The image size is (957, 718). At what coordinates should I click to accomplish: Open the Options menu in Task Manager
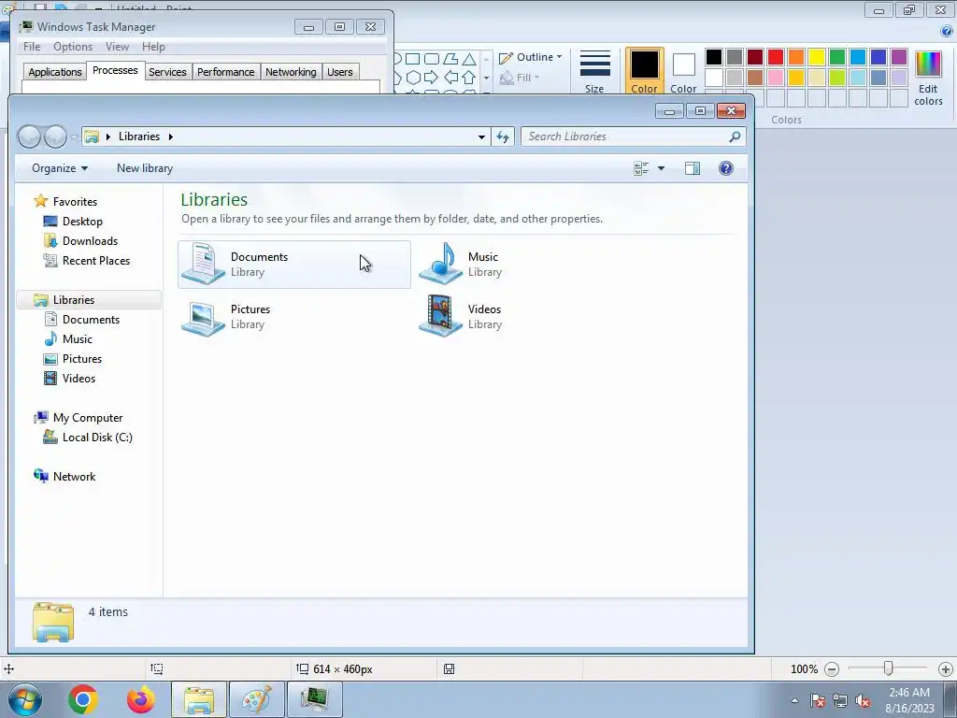tap(73, 47)
